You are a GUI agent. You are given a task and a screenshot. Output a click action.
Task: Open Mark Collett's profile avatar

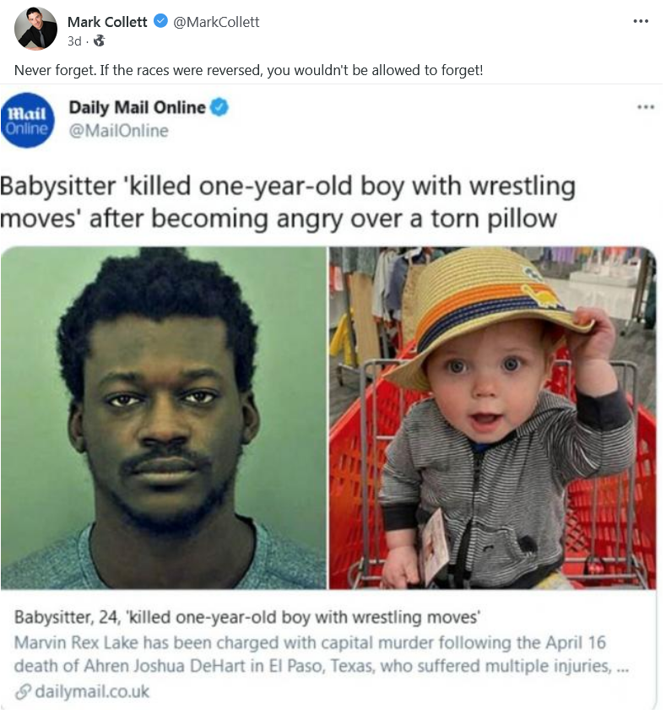[35, 29]
